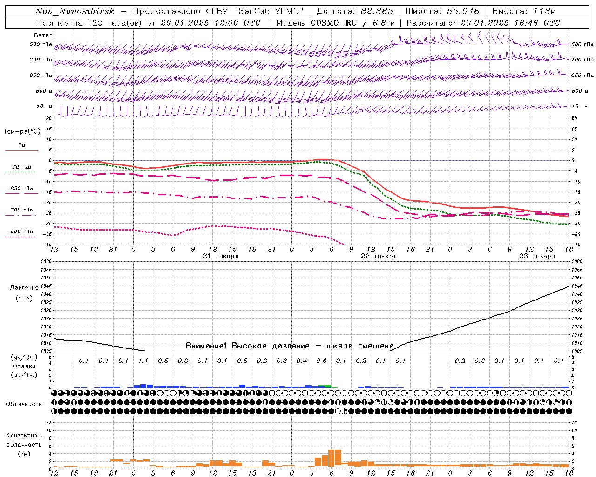This screenshot has height=477, width=596.
Task: Click the line sample under the "700 гПа" temperature legend
Action: [x=20, y=215]
